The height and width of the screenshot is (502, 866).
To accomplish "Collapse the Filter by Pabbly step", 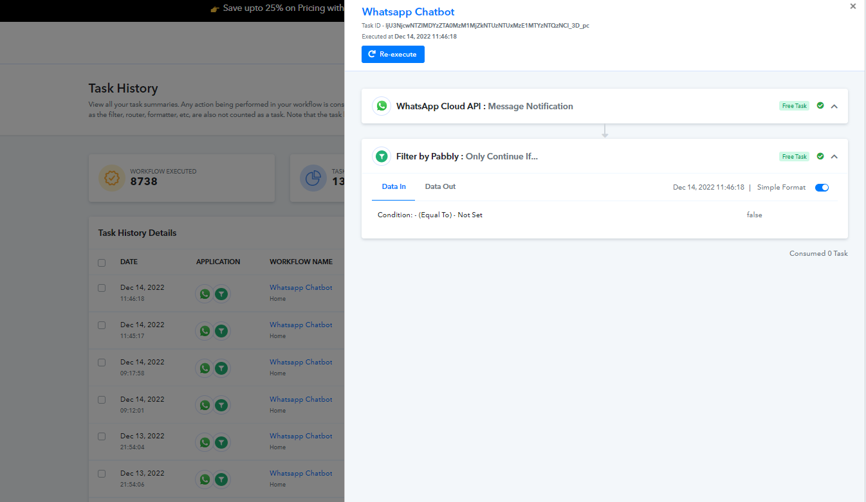I will click(x=834, y=157).
